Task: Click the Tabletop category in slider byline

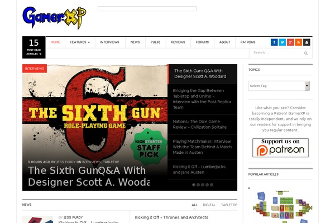Action: point(111,162)
